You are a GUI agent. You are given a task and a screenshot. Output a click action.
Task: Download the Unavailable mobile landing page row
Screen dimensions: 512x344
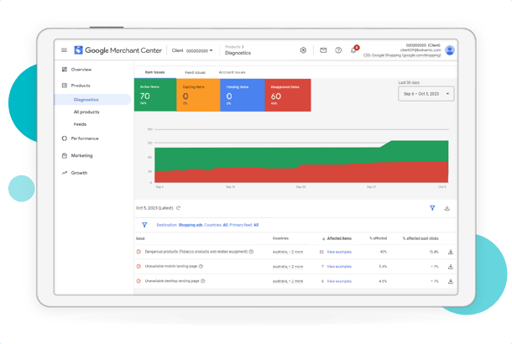point(451,267)
